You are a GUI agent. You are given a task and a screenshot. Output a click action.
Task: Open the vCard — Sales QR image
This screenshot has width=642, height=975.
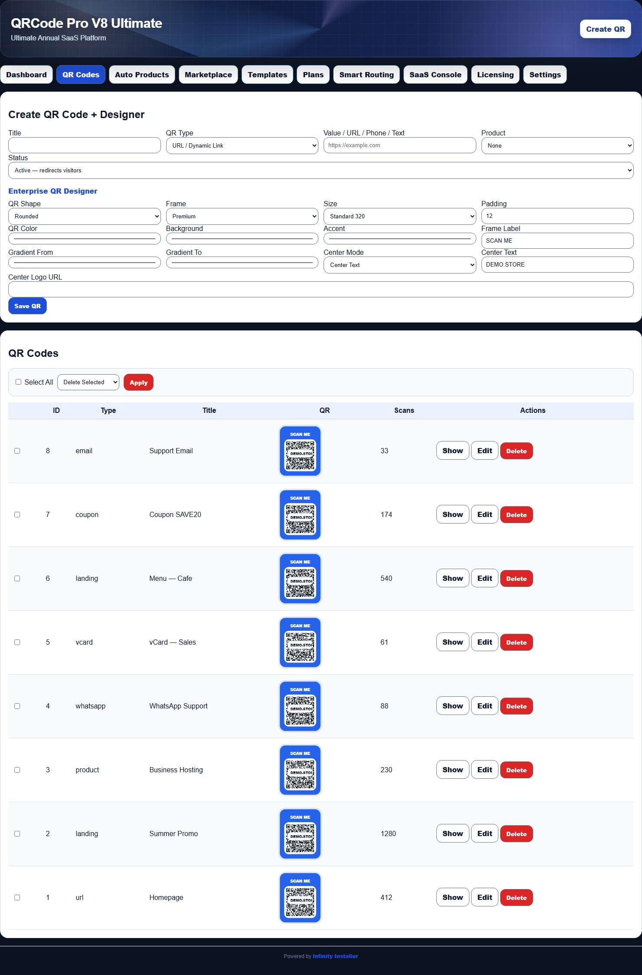coord(300,642)
